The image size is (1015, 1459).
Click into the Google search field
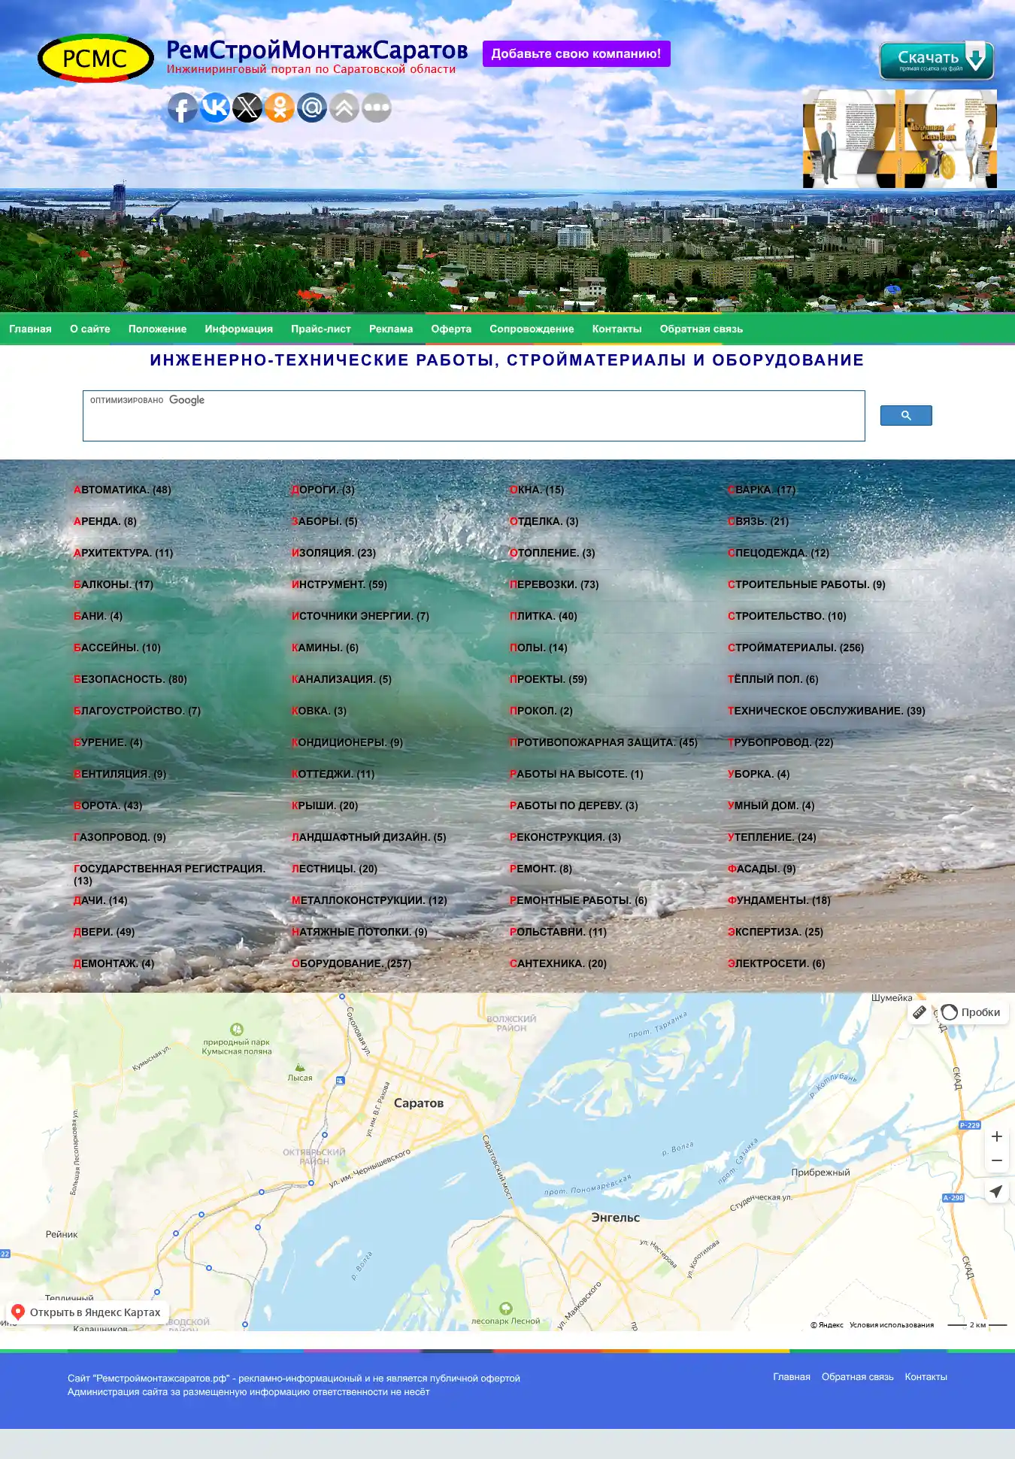point(474,417)
